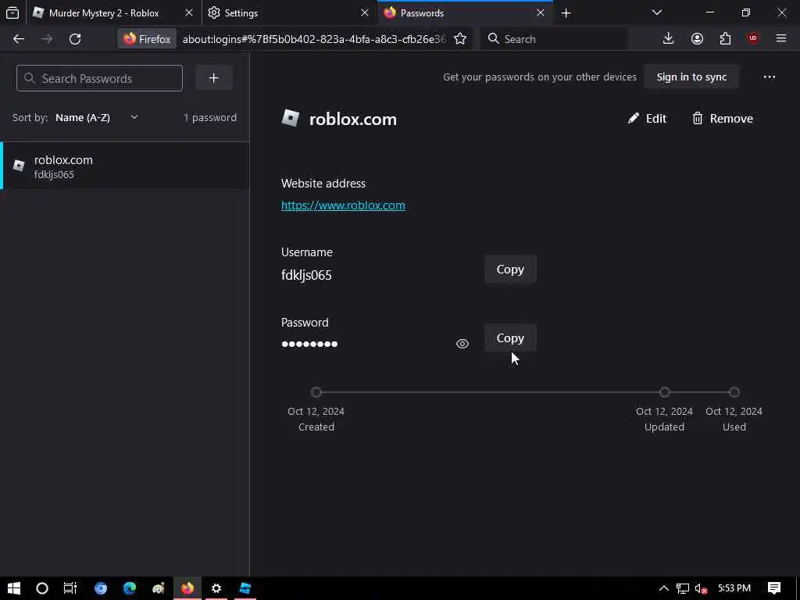Click Firefox icon in the taskbar
The width and height of the screenshot is (800, 600).
coord(187,588)
